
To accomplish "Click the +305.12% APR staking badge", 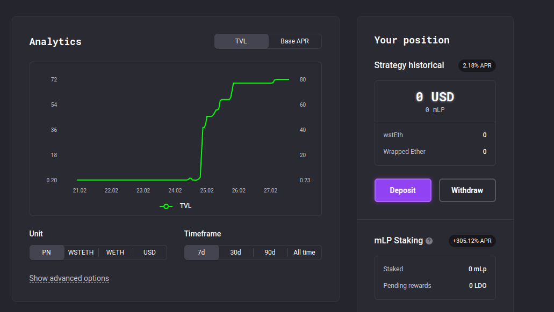I will click(x=472, y=241).
